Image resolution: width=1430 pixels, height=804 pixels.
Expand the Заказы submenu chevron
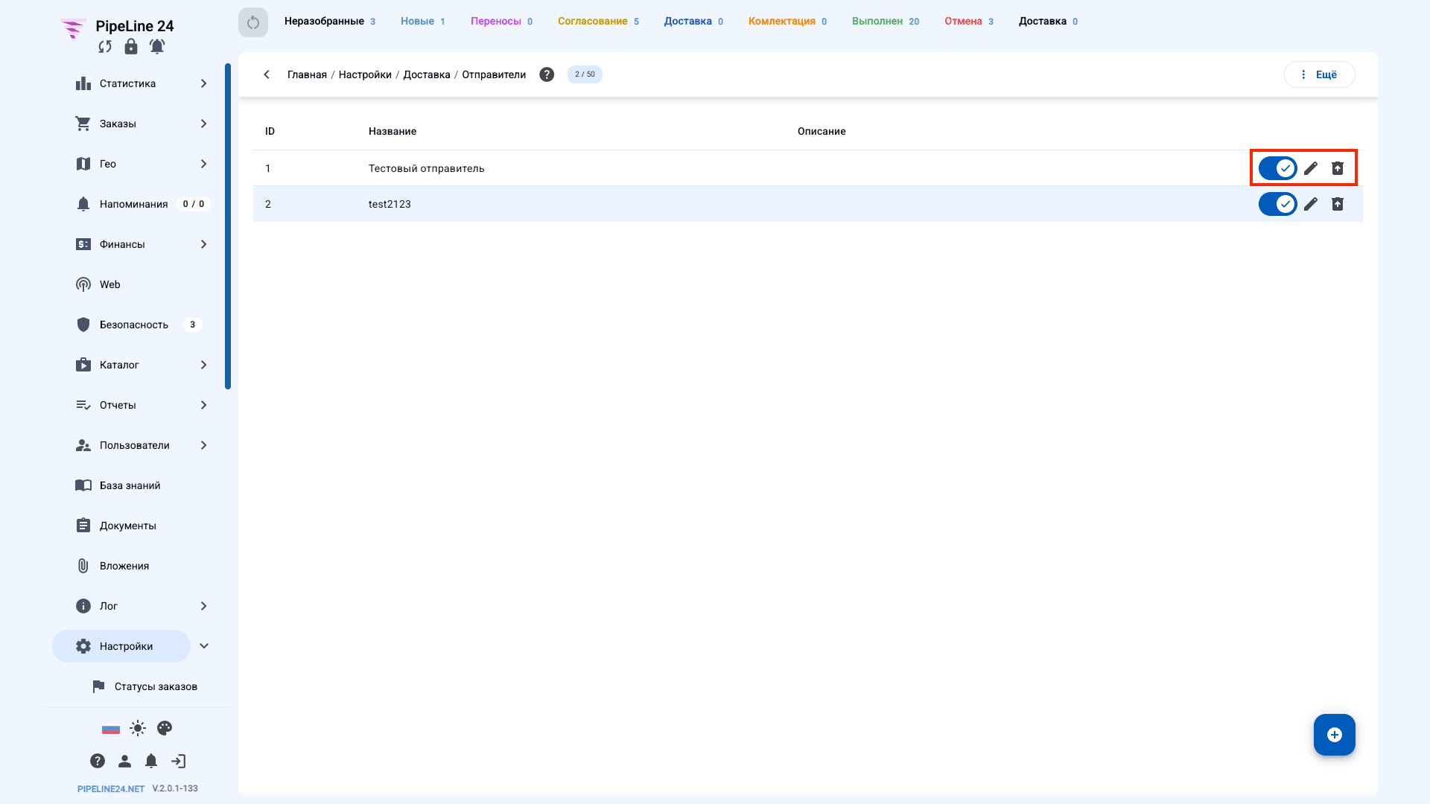pyautogui.click(x=203, y=124)
